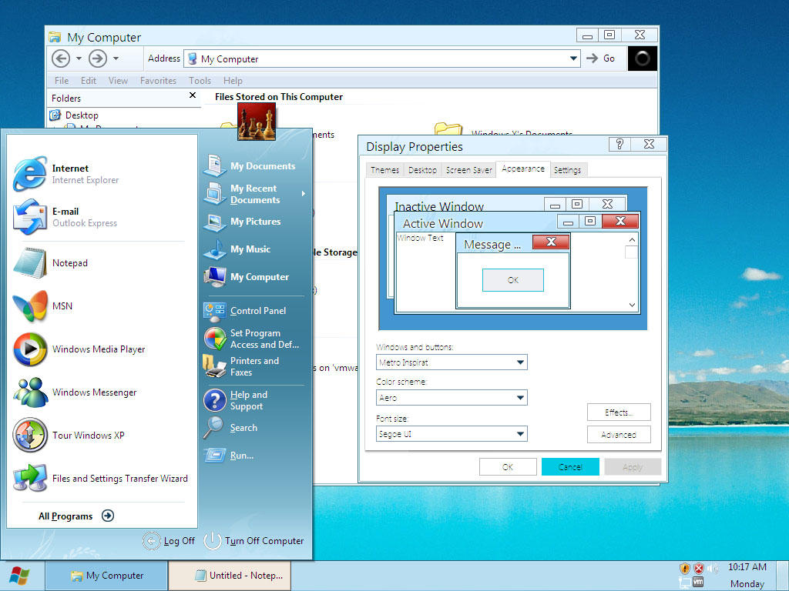Click the Windows Start orb

19,576
